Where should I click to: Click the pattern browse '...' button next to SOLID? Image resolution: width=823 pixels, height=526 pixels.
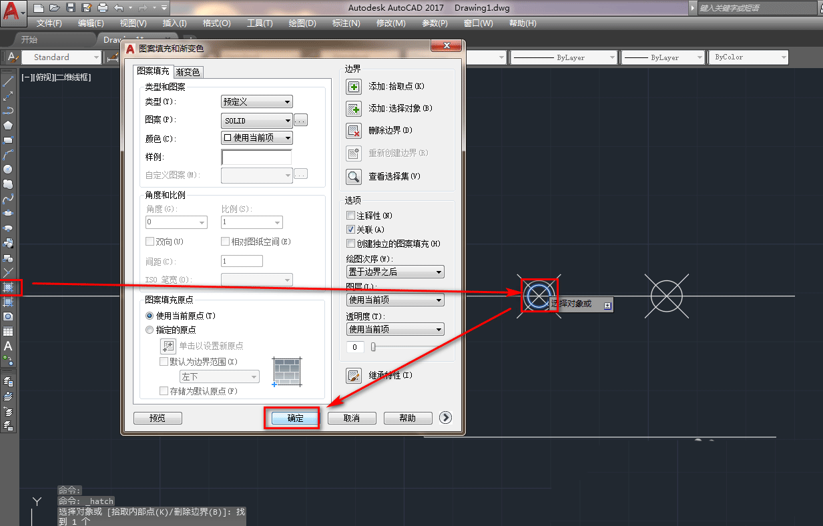[x=301, y=121]
